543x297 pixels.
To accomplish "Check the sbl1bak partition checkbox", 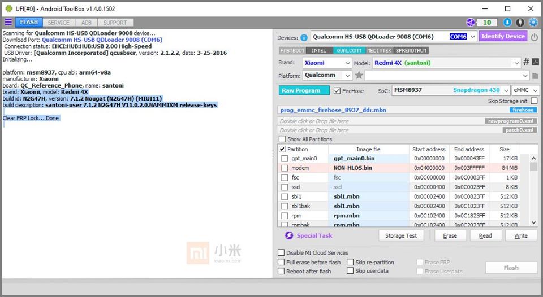I will pyautogui.click(x=285, y=206).
